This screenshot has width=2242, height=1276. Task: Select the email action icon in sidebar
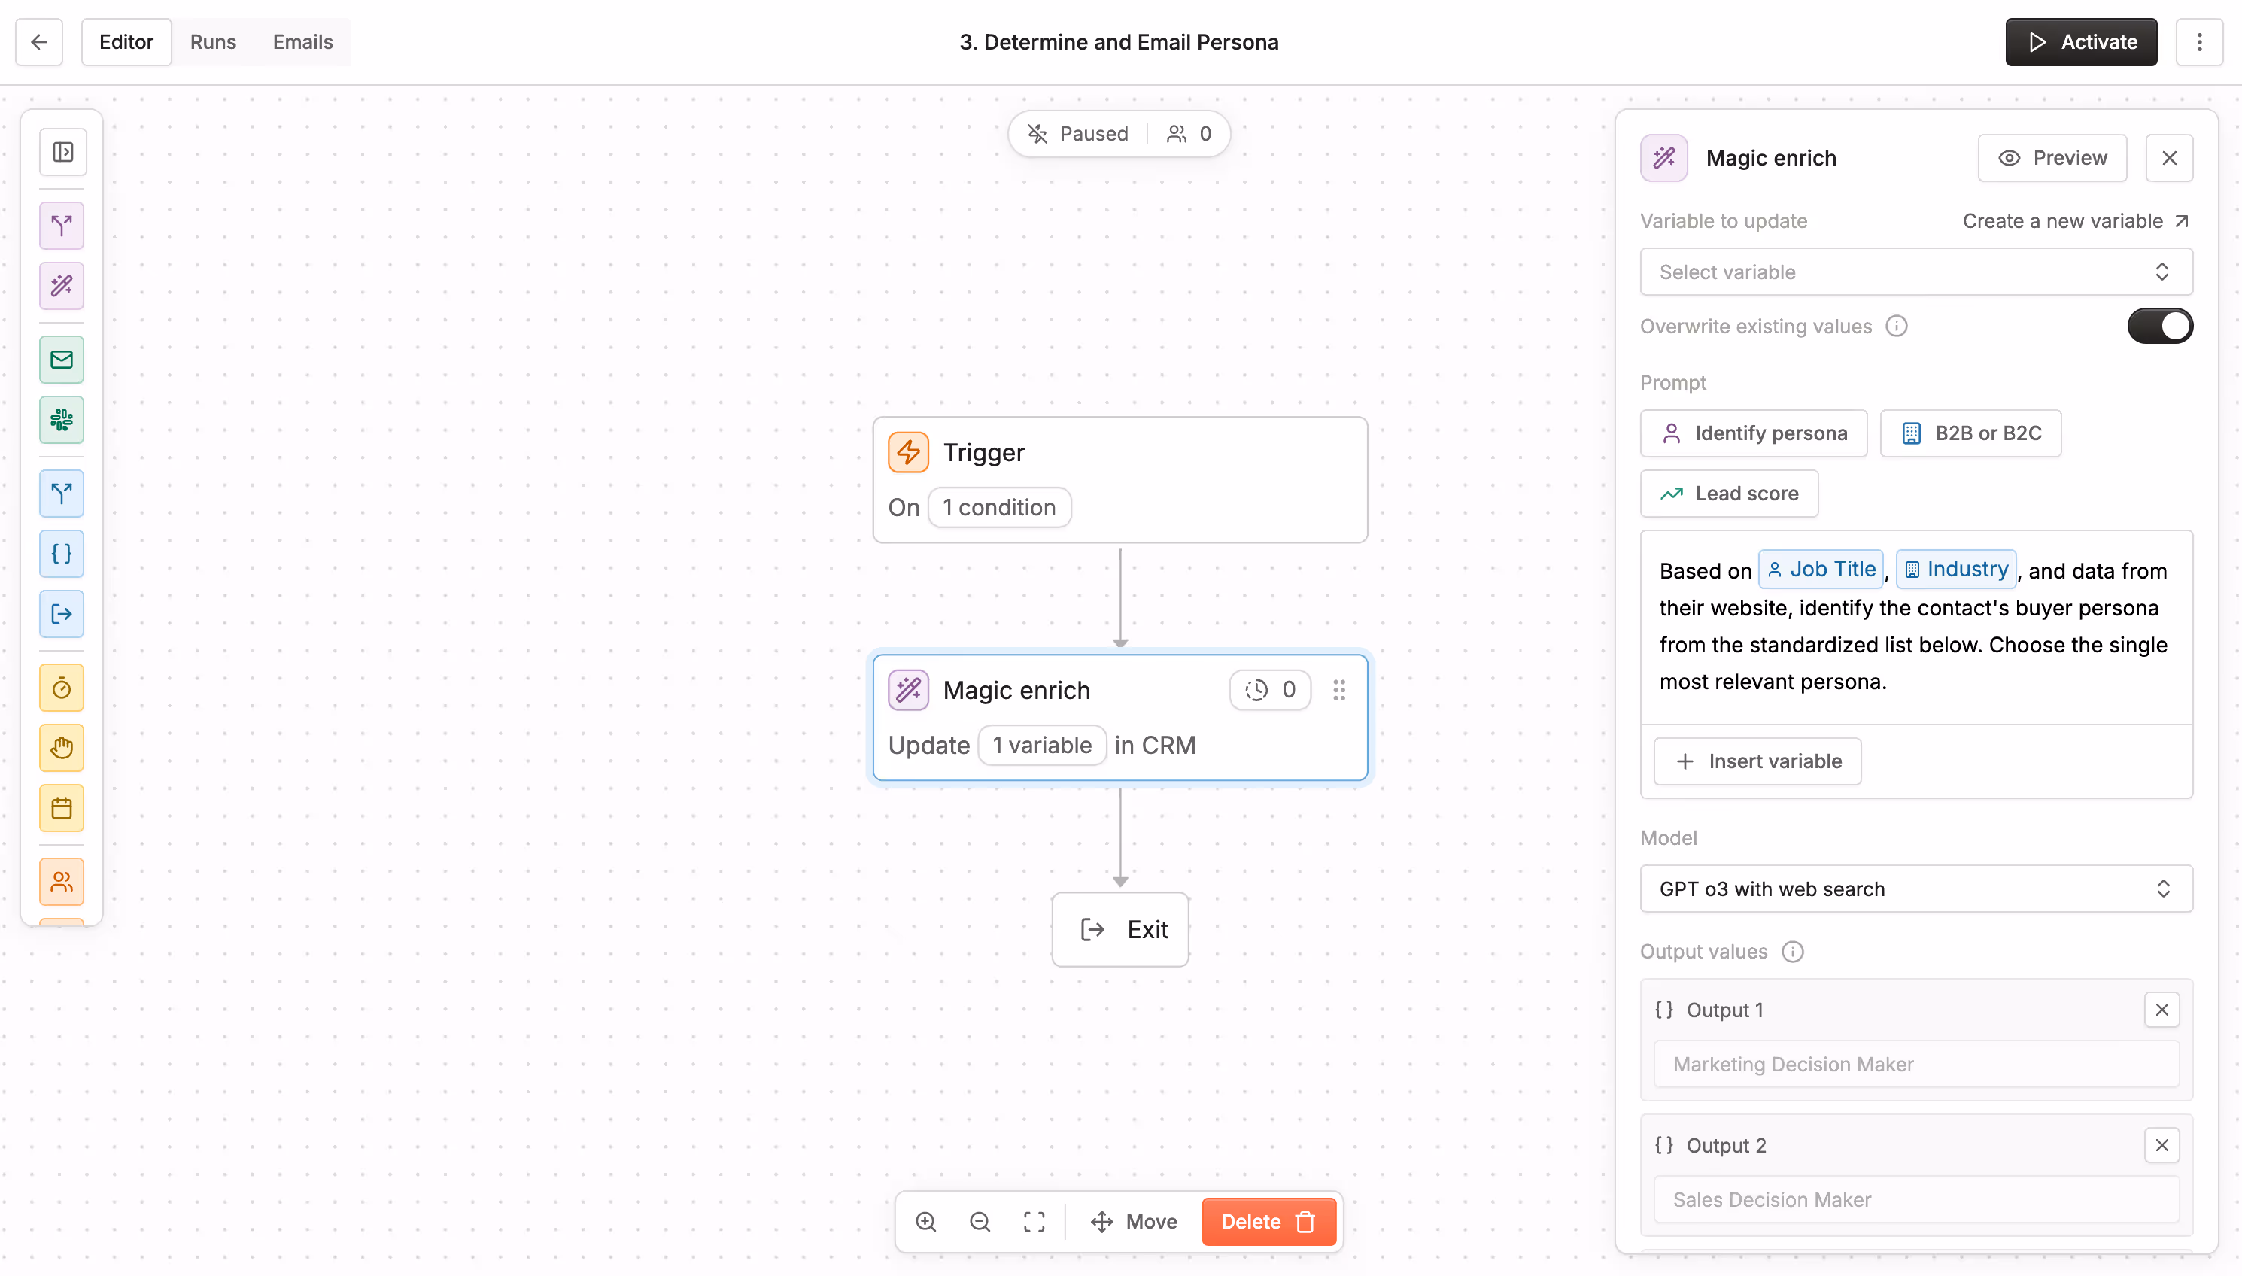[x=62, y=360]
